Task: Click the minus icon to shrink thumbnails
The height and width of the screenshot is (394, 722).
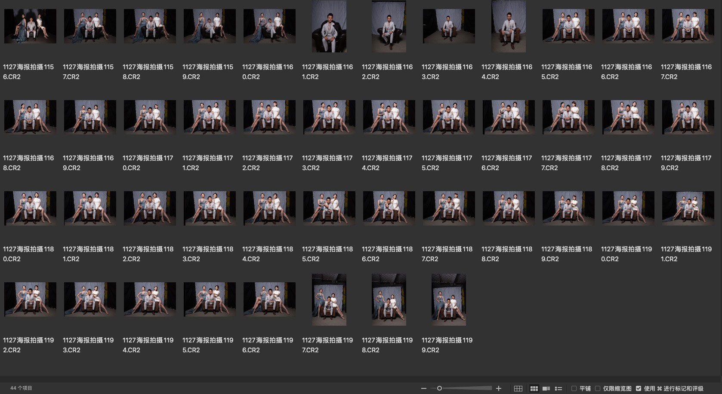Action: tap(424, 388)
